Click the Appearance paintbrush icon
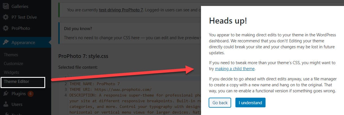 tap(5, 43)
